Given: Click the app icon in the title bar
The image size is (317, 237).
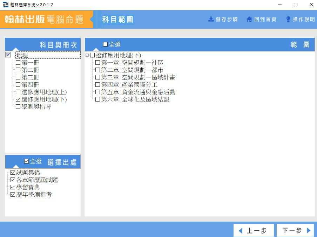Looking at the screenshot, I should 6,5.
